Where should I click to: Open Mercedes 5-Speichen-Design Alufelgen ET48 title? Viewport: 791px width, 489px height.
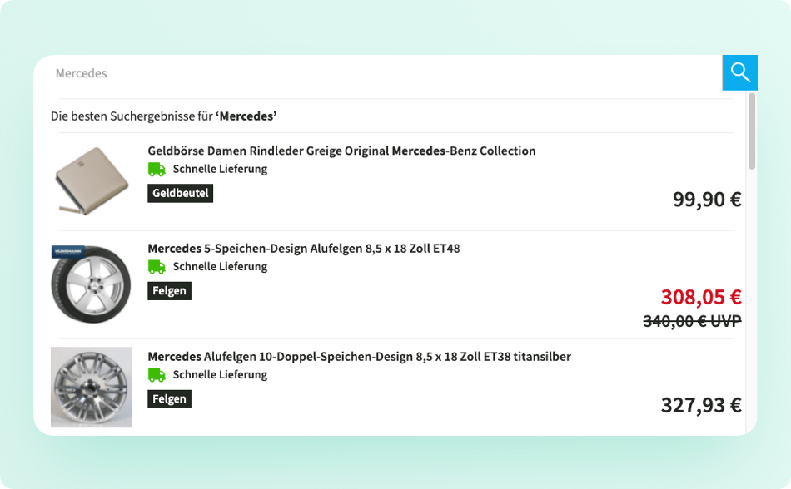click(x=304, y=249)
